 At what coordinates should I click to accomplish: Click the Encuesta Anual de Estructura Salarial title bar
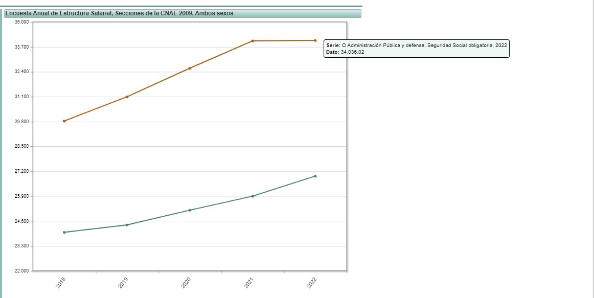pos(182,13)
